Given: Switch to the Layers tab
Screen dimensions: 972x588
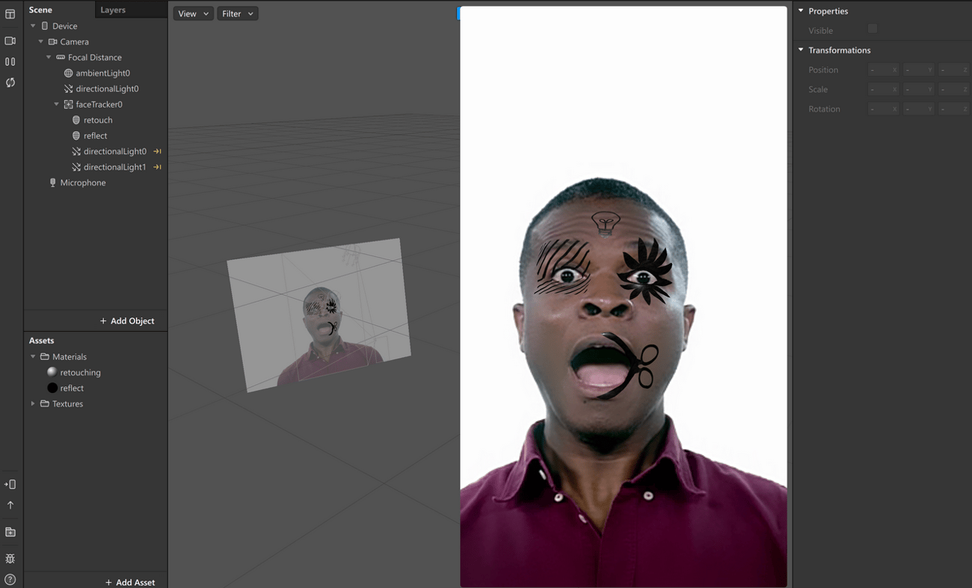Looking at the screenshot, I should click(112, 10).
